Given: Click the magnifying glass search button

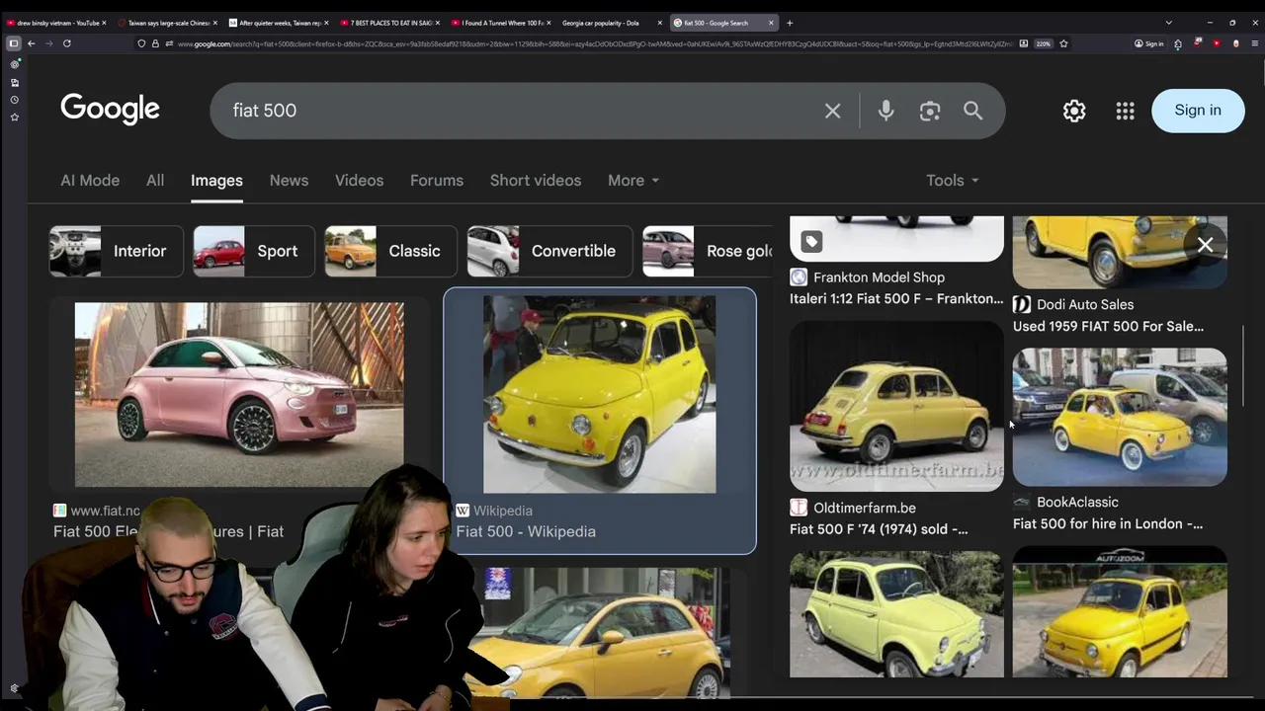Looking at the screenshot, I should [x=973, y=111].
